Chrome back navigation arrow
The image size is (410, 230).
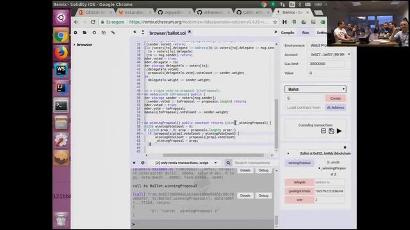(76, 22)
